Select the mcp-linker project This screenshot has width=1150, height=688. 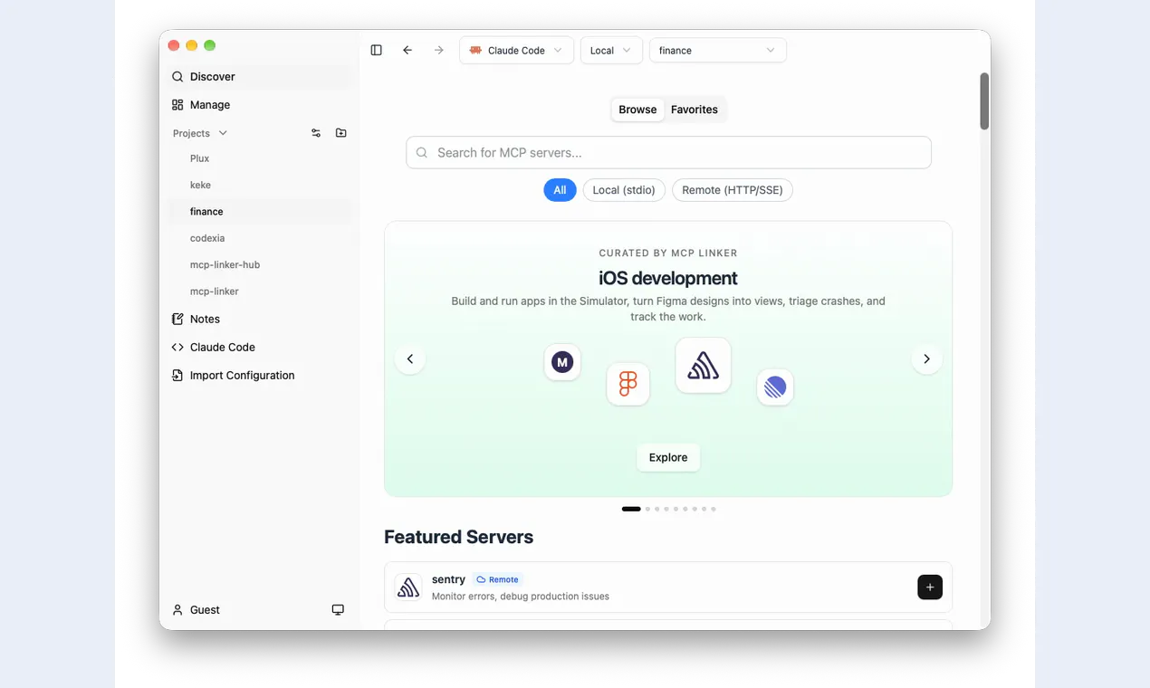[259, 291]
